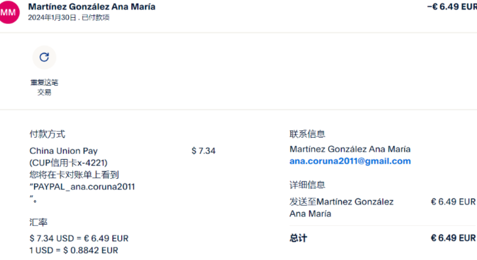Viewport: 477px width, 260px height.
Task: Open the ana.coruna2011@gmail.com email link
Action: pos(350,161)
